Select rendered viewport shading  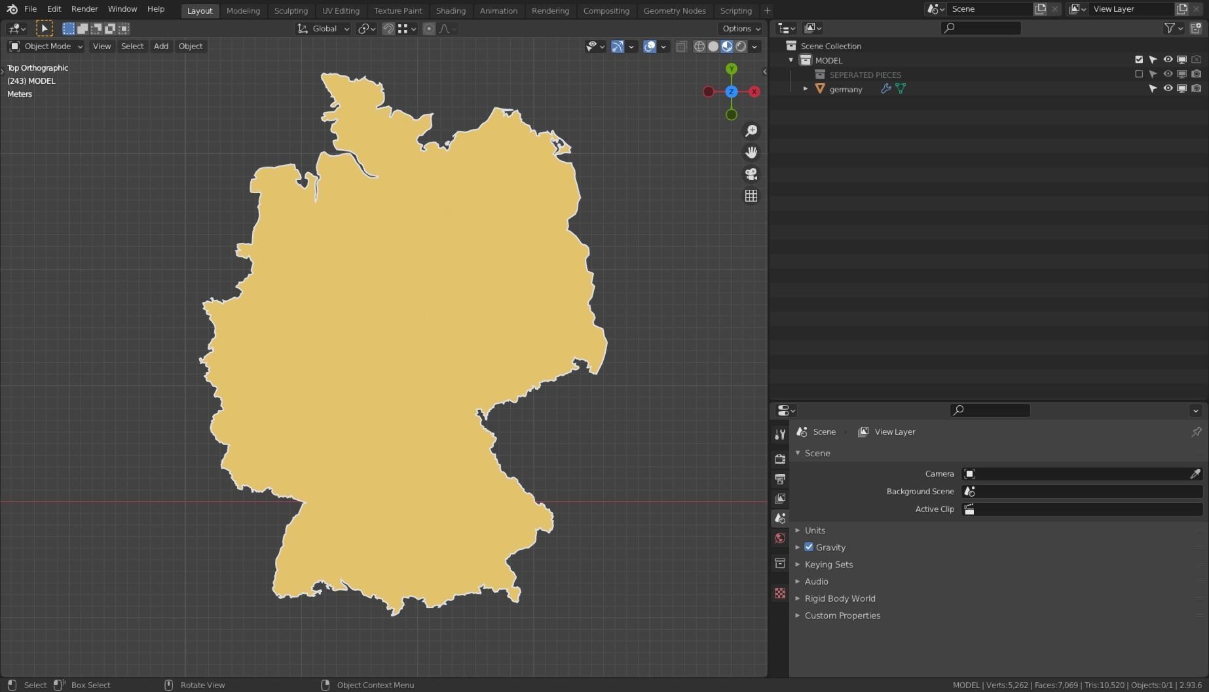coord(741,46)
